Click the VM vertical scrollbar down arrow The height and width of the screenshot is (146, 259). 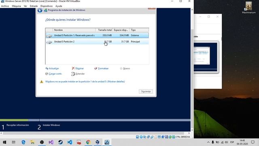[x=192, y=130]
